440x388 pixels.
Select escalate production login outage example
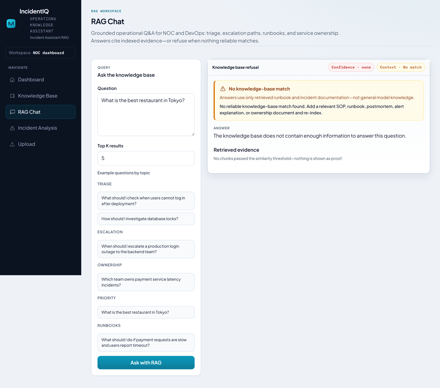146,249
